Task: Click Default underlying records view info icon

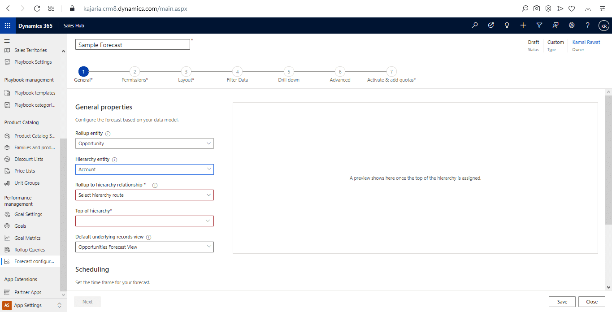Action: 149,237
